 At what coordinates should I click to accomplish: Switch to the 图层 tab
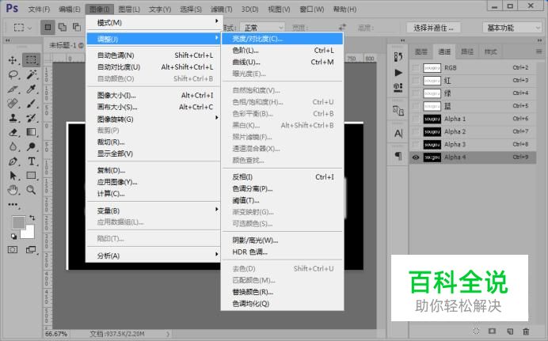(x=421, y=51)
